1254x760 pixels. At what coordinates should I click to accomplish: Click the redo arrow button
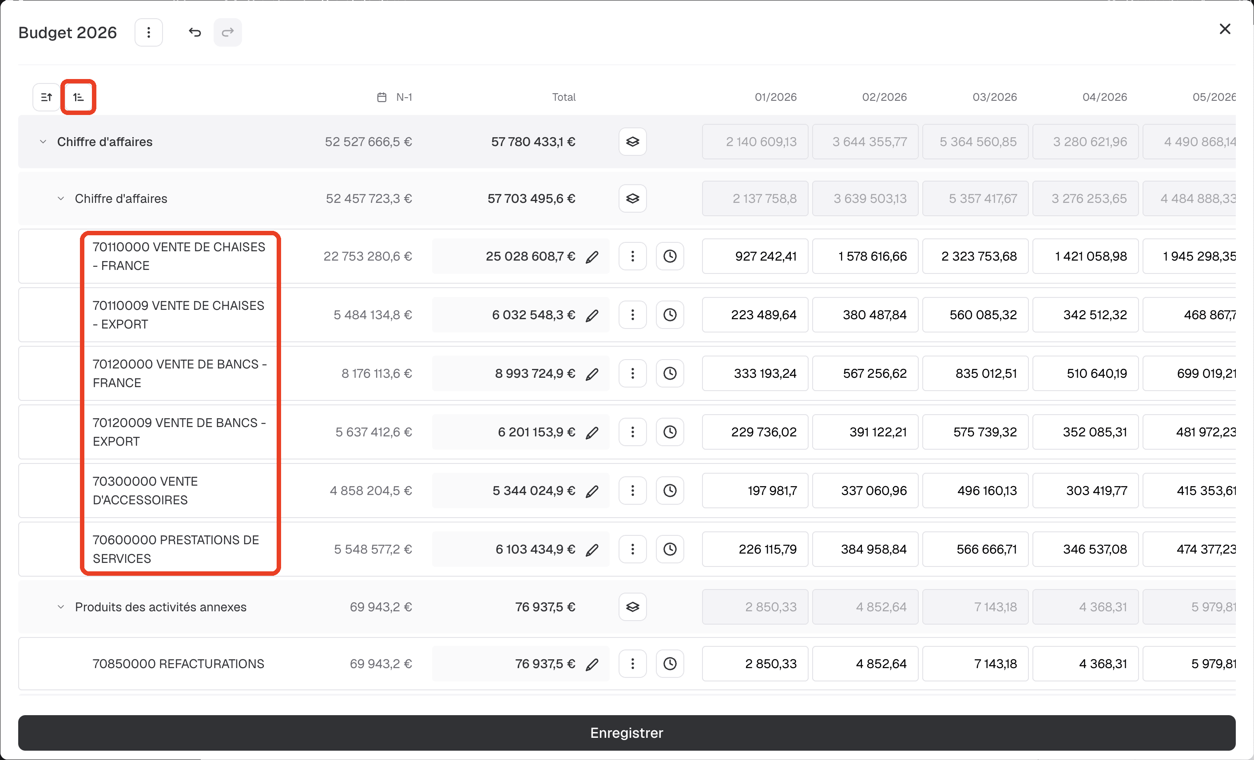point(227,32)
